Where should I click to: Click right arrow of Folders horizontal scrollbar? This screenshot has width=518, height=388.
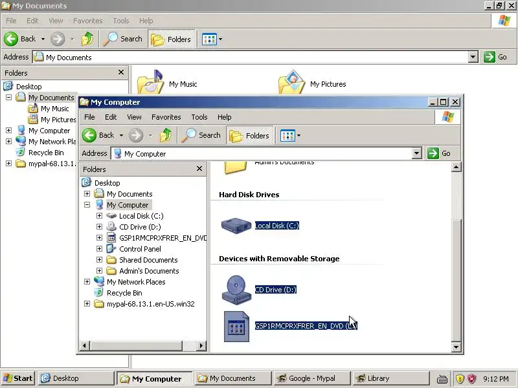click(x=201, y=345)
